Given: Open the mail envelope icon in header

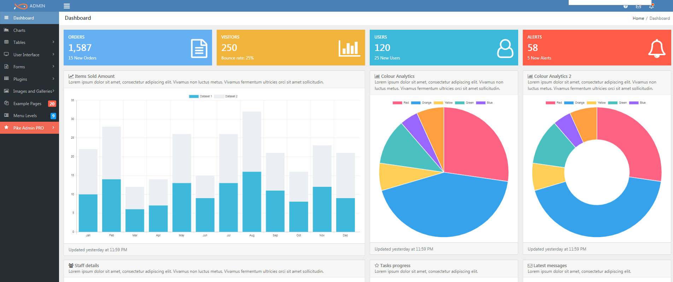Looking at the screenshot, I should click(638, 6).
